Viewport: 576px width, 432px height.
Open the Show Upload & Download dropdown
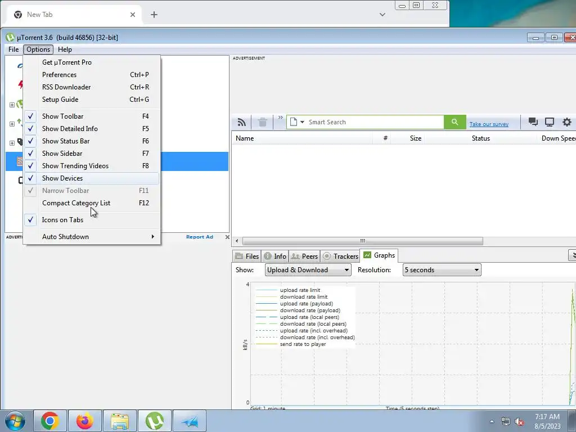click(x=308, y=270)
